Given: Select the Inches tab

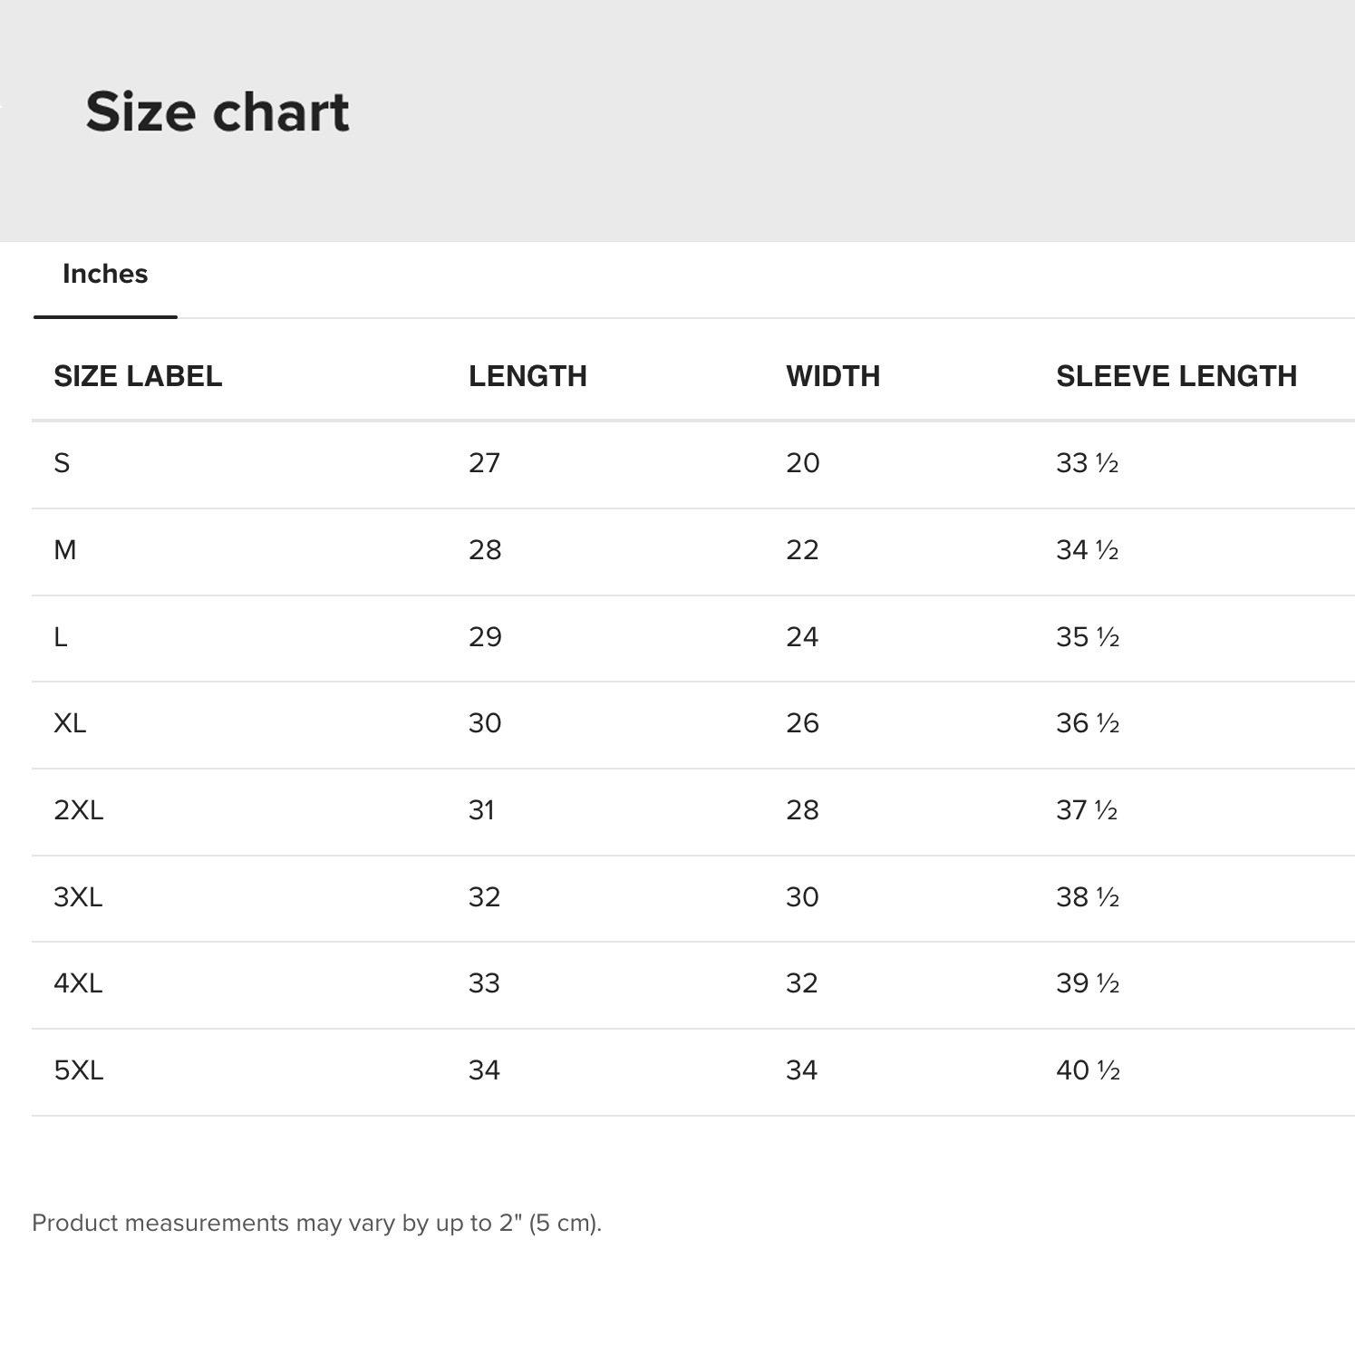Looking at the screenshot, I should pos(105,274).
